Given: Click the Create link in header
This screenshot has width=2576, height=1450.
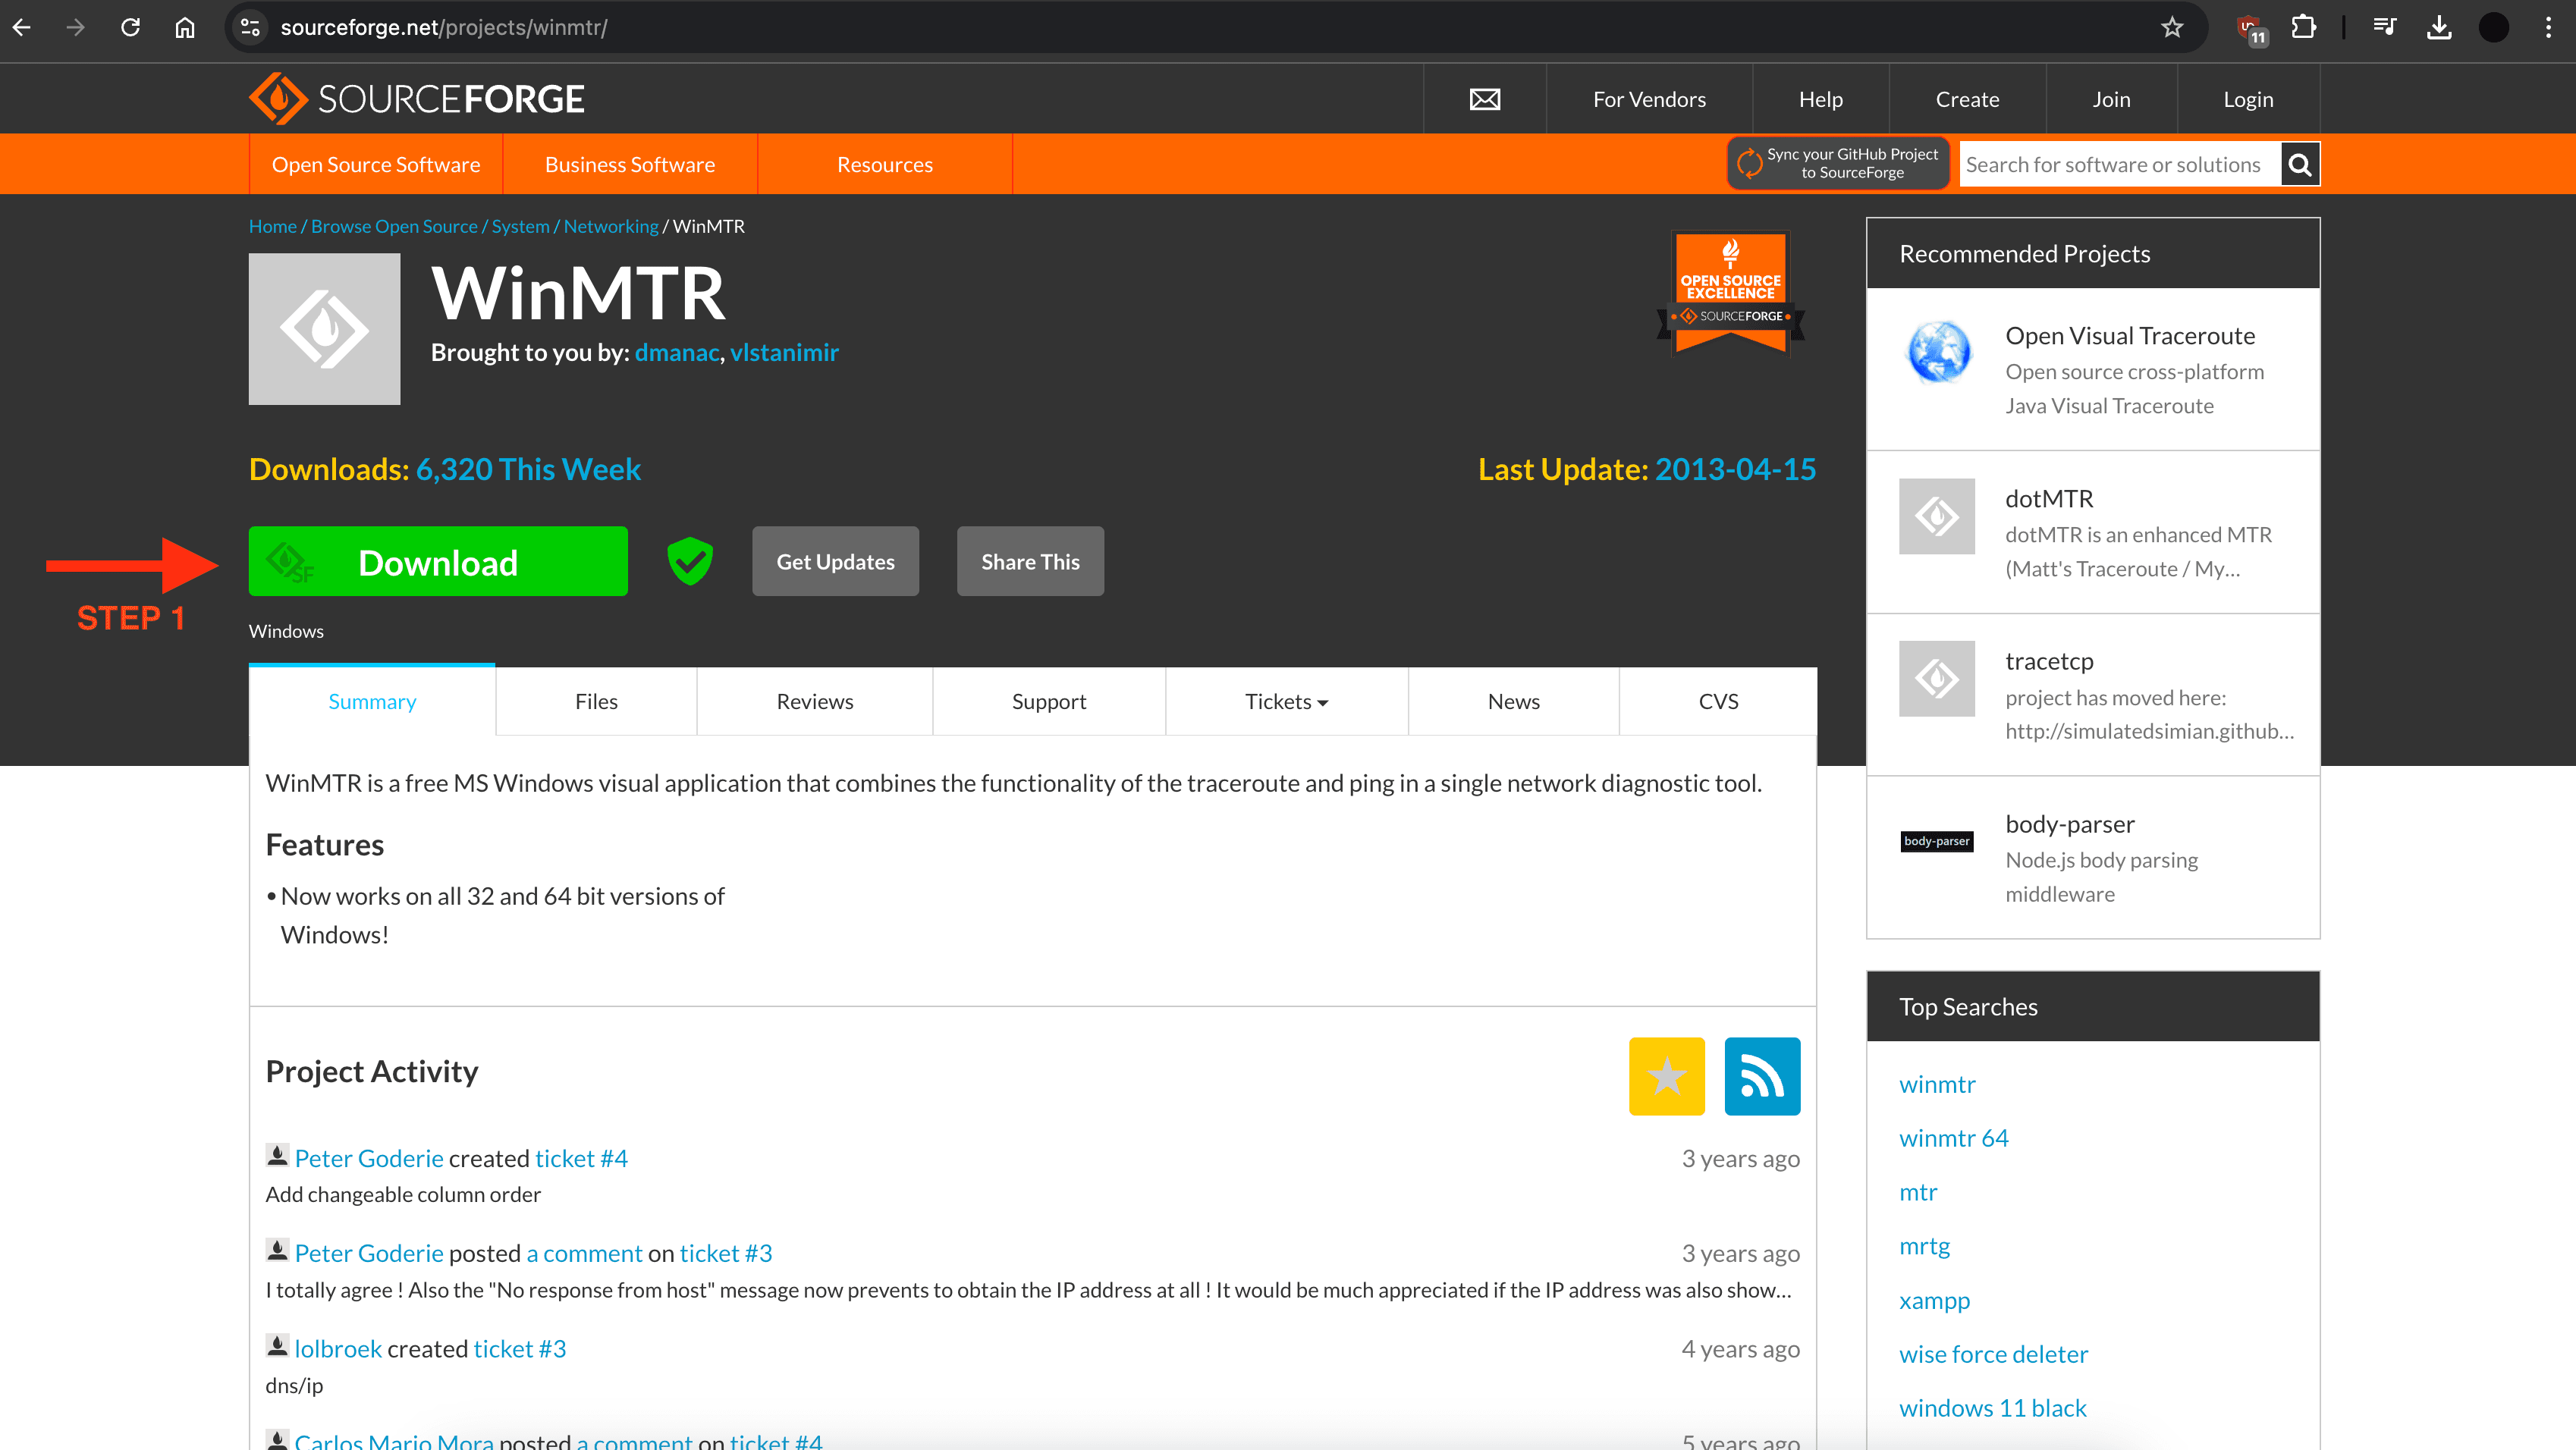Looking at the screenshot, I should 1967,99.
